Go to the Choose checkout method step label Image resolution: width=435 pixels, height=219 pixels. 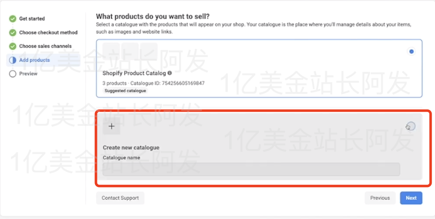48,32
